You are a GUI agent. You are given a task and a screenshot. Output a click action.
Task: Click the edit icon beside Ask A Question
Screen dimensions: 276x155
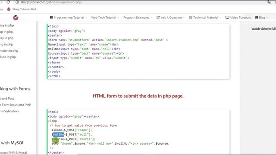click(x=158, y=17)
